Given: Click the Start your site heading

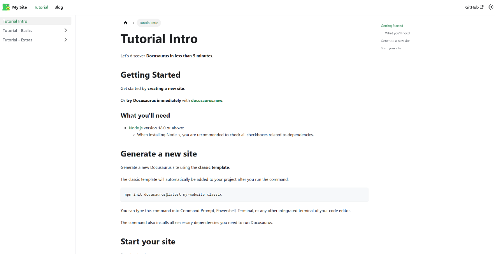Looking at the screenshot, I should pyautogui.click(x=148, y=242).
